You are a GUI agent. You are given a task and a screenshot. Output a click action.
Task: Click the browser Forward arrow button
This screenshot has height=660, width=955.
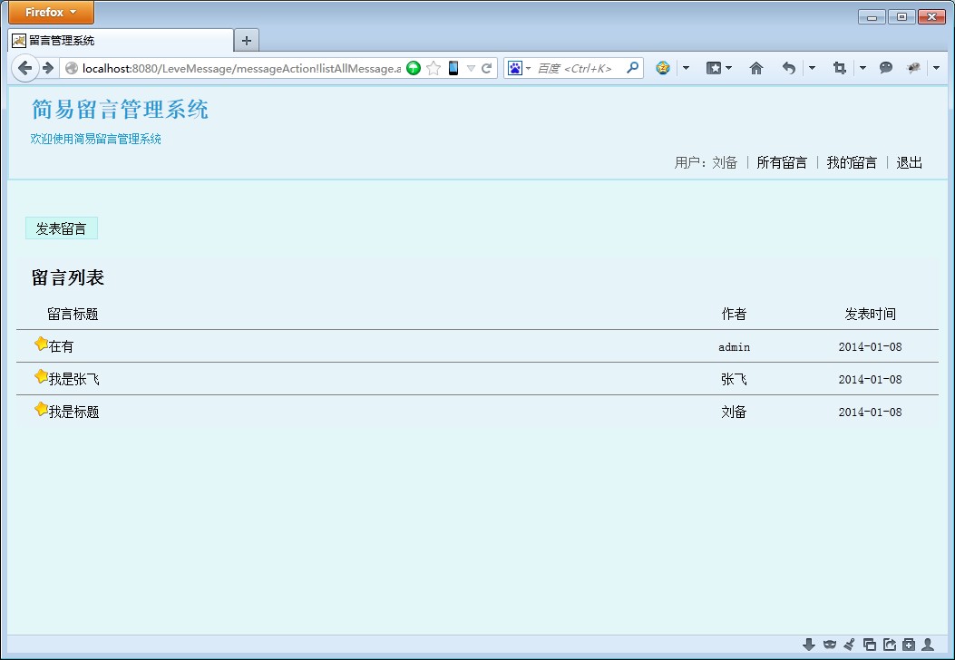coord(48,68)
